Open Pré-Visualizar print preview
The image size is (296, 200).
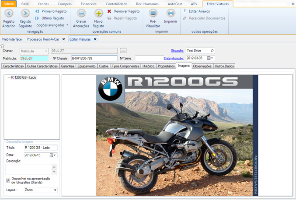[x=153, y=14]
